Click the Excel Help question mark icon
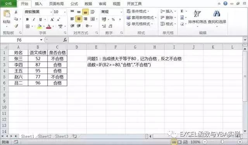Screen dimensions: 248x145 (226, 3)
